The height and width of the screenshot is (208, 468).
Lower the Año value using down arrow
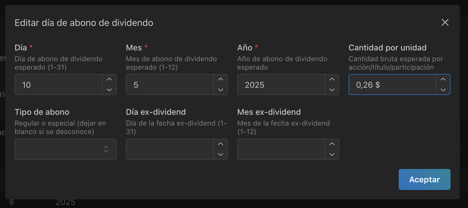point(332,90)
